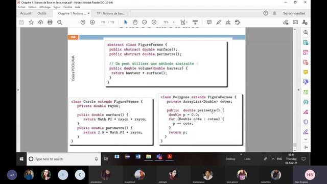Click the share link pen icon
327x184 pixels.
pyautogui.click(x=286, y=22)
